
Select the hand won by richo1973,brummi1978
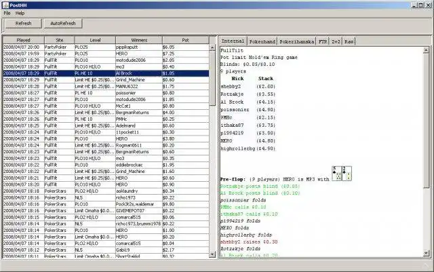click(x=106, y=224)
